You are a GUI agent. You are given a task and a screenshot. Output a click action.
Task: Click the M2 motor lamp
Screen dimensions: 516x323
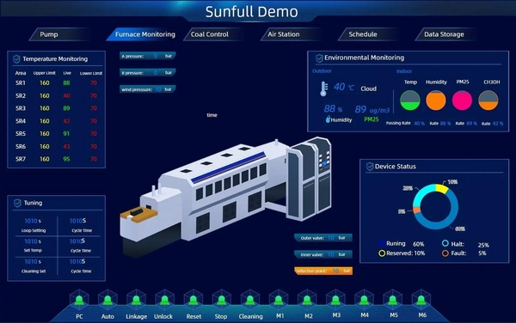tap(307, 300)
